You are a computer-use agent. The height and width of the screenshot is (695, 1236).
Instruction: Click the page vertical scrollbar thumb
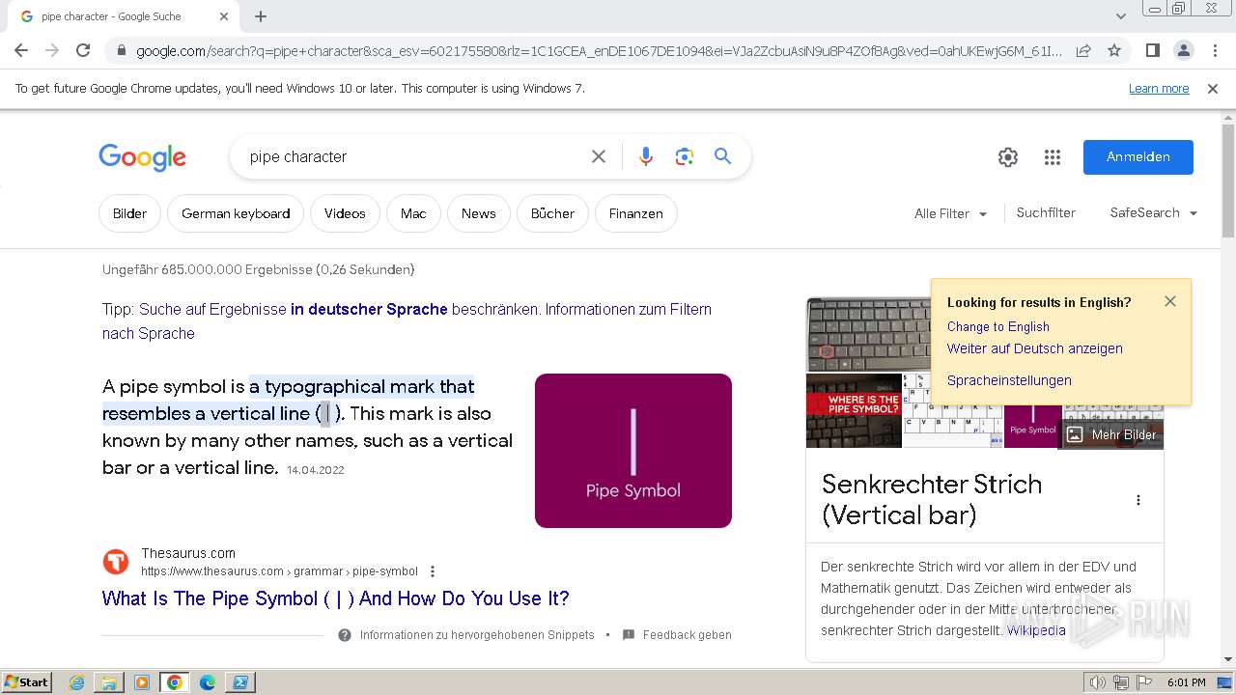coord(1228,180)
